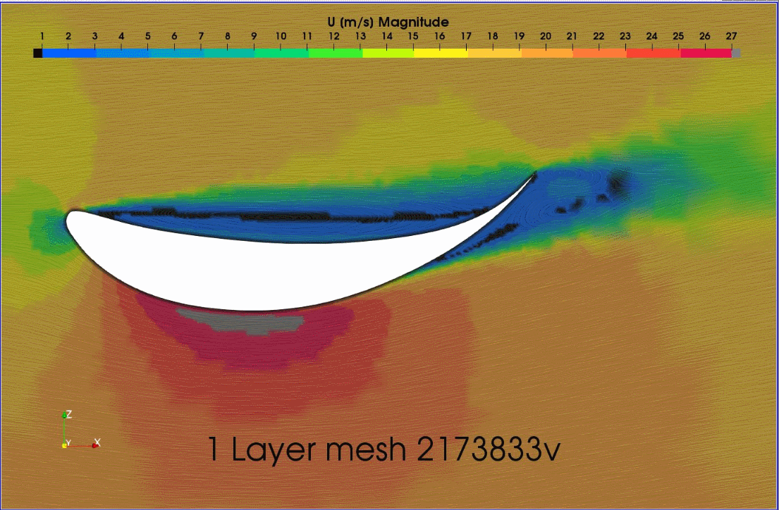Click the Y axis label of orientation widget
The image size is (779, 510).
(68, 443)
